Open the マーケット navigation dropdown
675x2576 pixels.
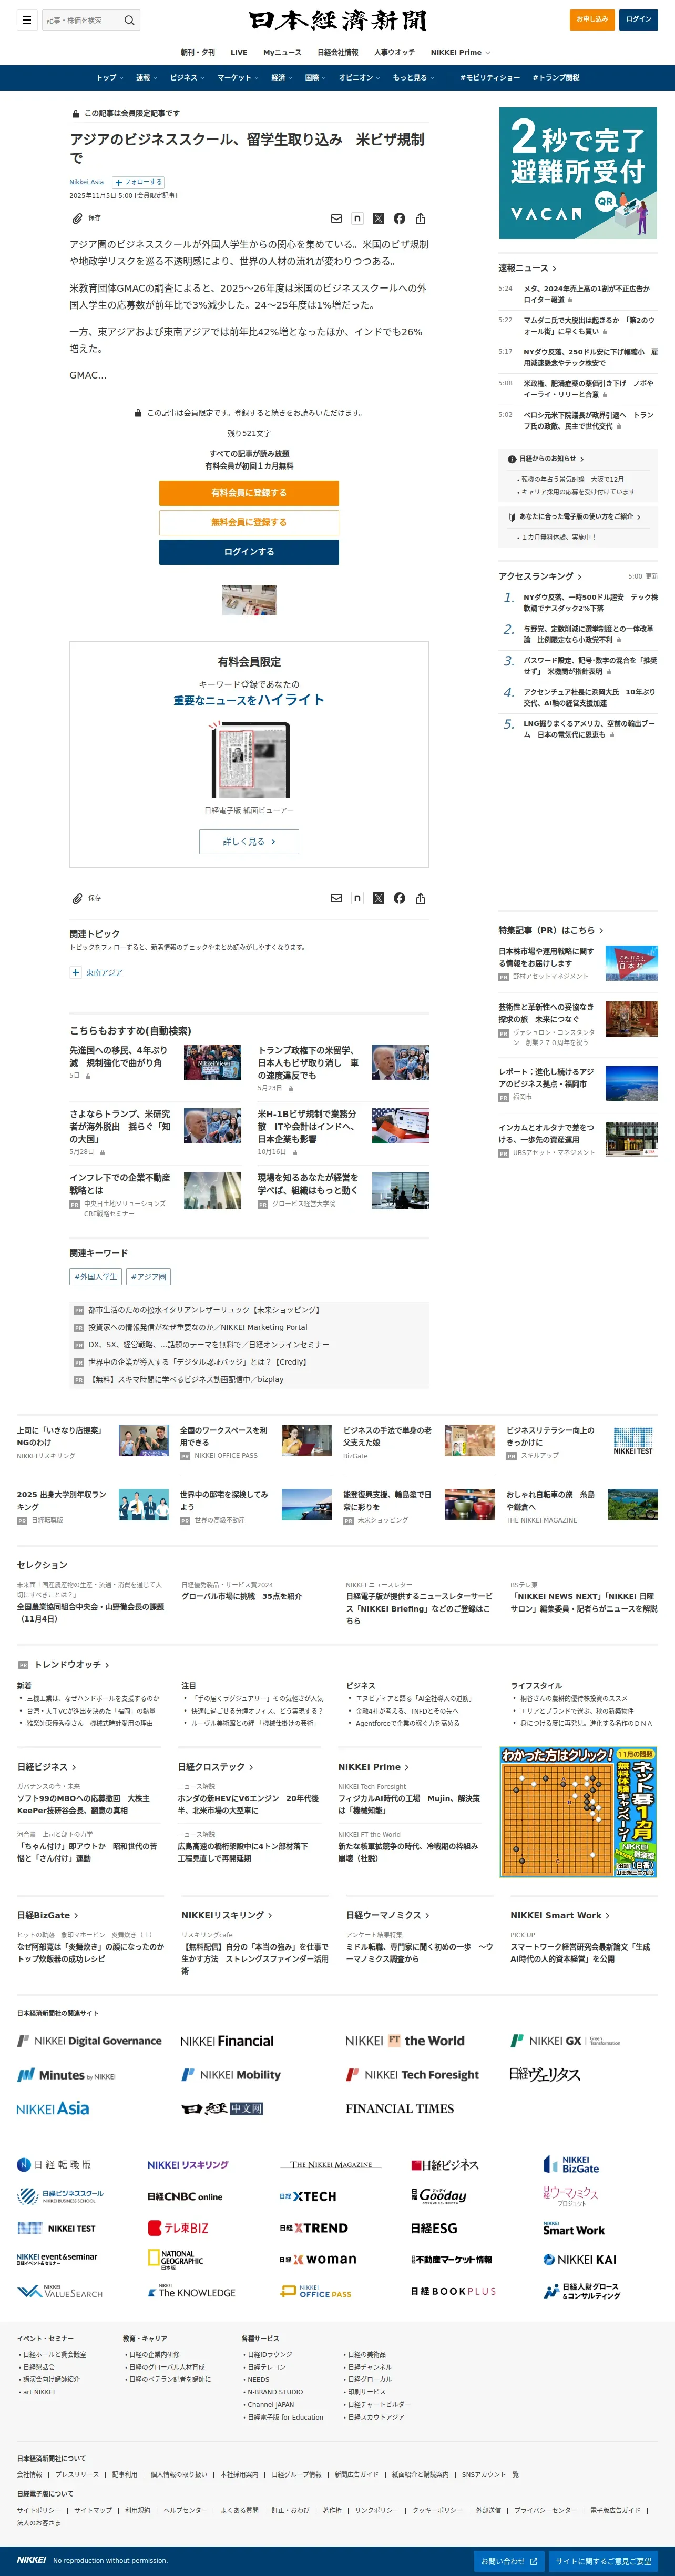click(x=237, y=78)
